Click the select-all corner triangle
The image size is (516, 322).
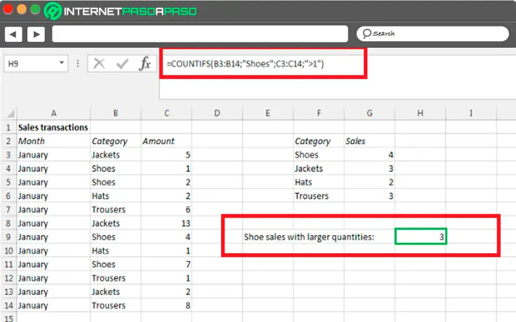[x=11, y=114]
